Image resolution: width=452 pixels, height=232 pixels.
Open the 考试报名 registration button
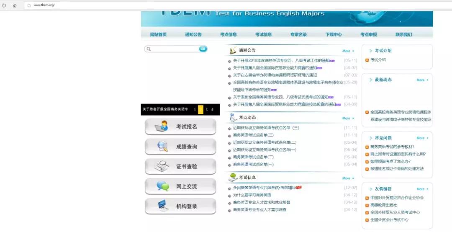point(180,126)
